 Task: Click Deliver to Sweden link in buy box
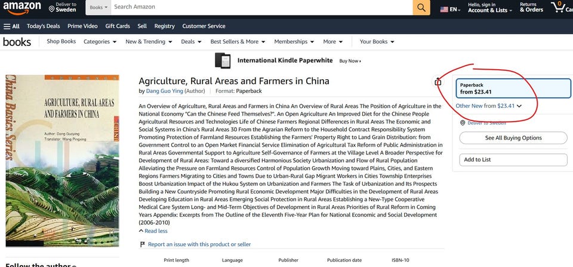(x=487, y=123)
